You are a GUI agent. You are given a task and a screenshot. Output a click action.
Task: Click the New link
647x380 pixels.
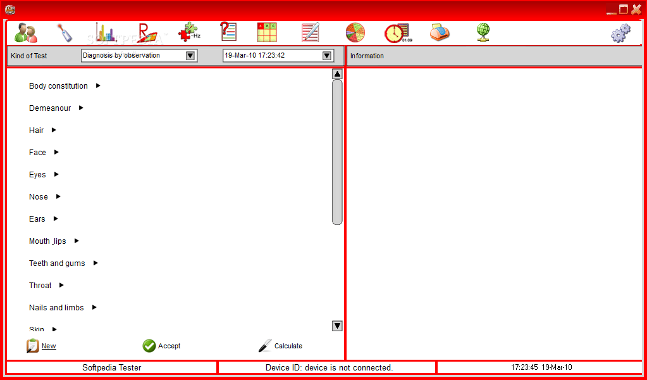click(x=49, y=346)
